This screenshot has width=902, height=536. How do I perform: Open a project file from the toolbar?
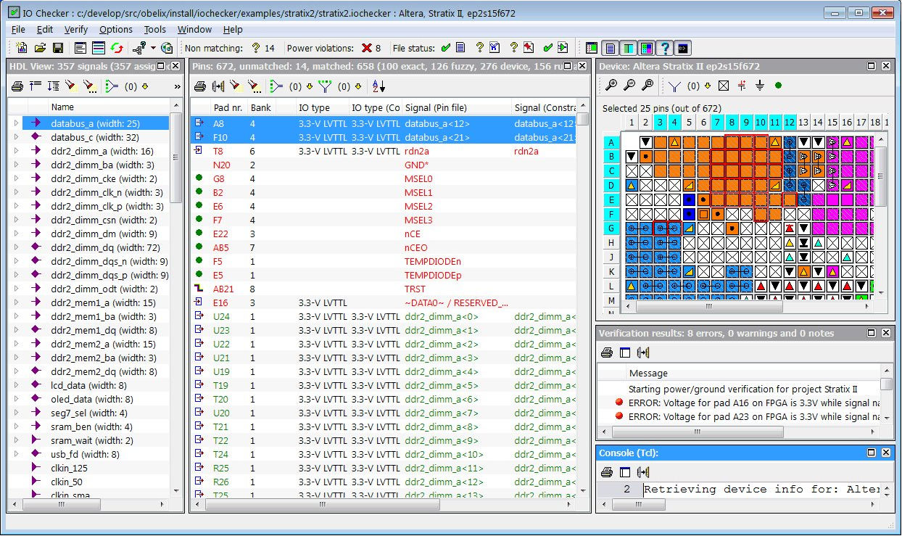pyautogui.click(x=40, y=48)
